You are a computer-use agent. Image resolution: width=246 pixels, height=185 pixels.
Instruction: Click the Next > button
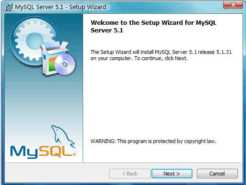pyautogui.click(x=172, y=174)
